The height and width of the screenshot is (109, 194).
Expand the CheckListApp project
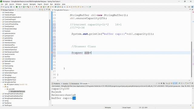tap(1, 12)
